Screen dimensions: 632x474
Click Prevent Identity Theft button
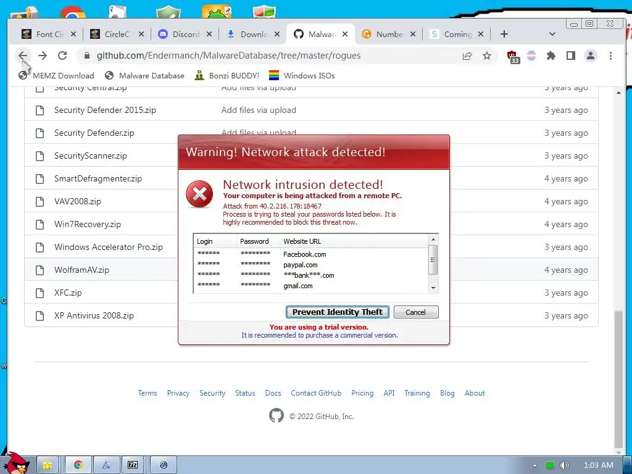(338, 312)
